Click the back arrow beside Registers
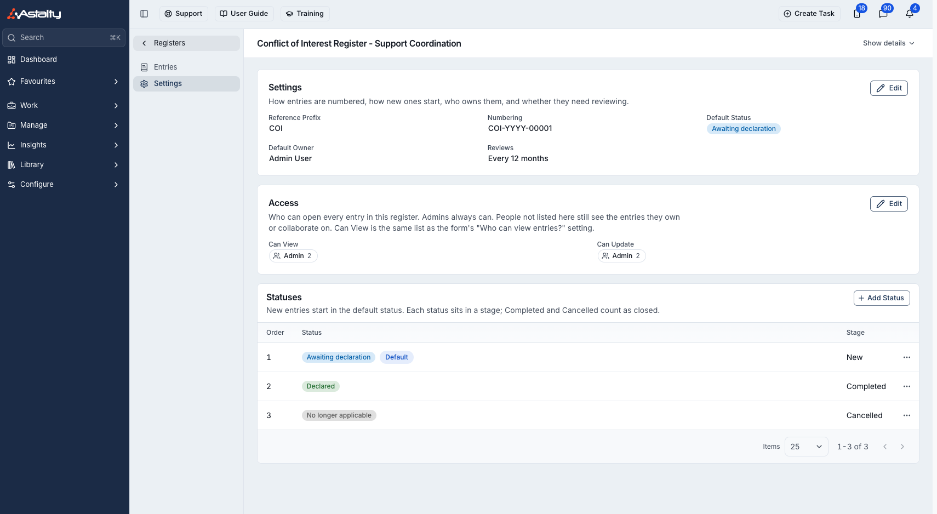This screenshot has height=514, width=937. pos(144,43)
